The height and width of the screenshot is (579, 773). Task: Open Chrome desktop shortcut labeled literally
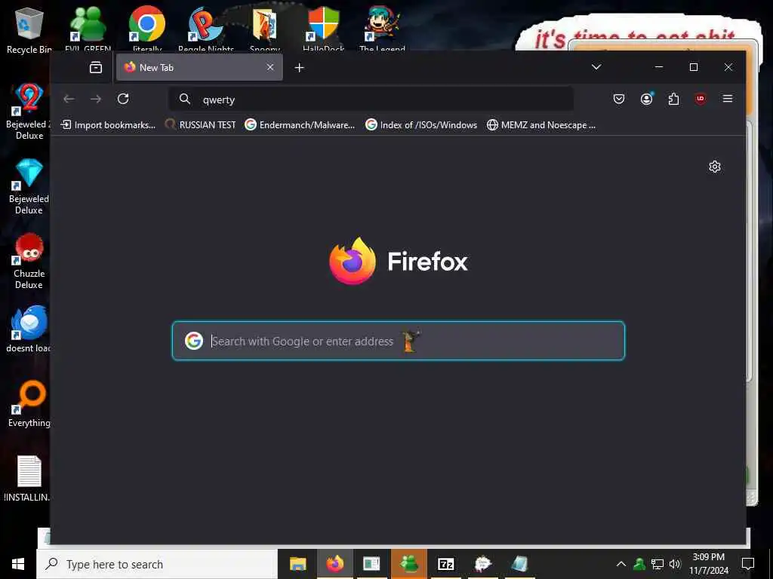(147, 29)
